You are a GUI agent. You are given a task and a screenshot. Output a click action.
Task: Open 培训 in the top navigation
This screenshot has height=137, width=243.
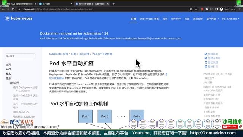(165, 19)
